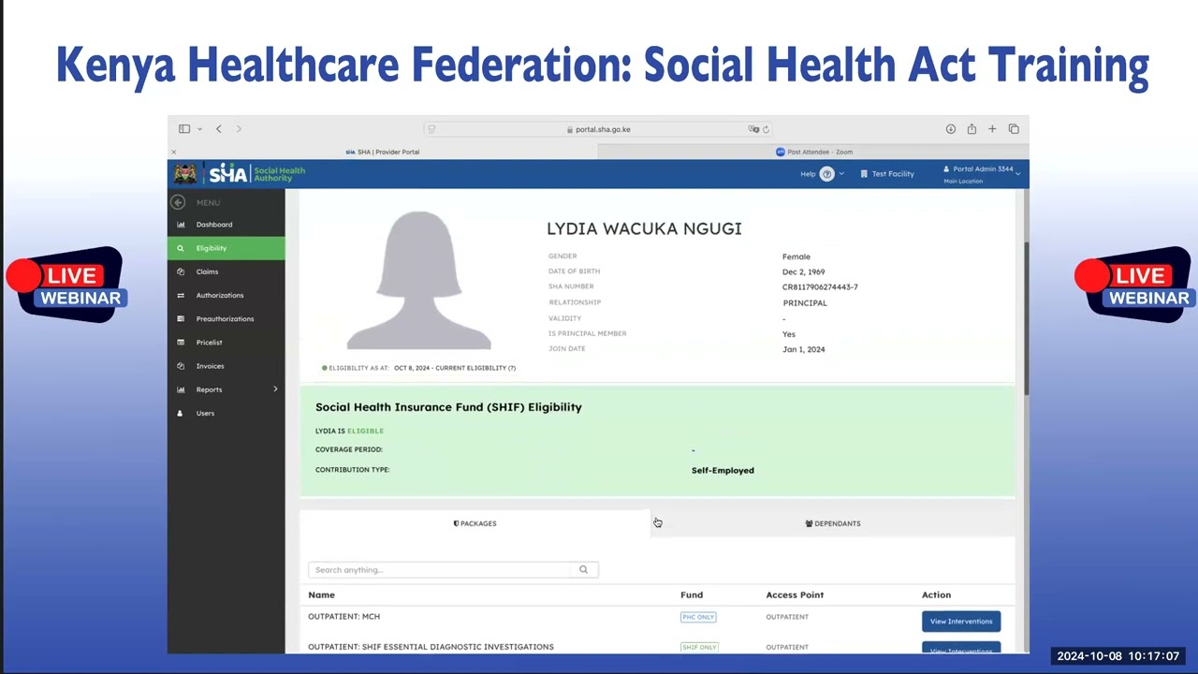Click SHA number CR8117906274443-7
This screenshot has width=1198, height=674.
pyautogui.click(x=820, y=287)
